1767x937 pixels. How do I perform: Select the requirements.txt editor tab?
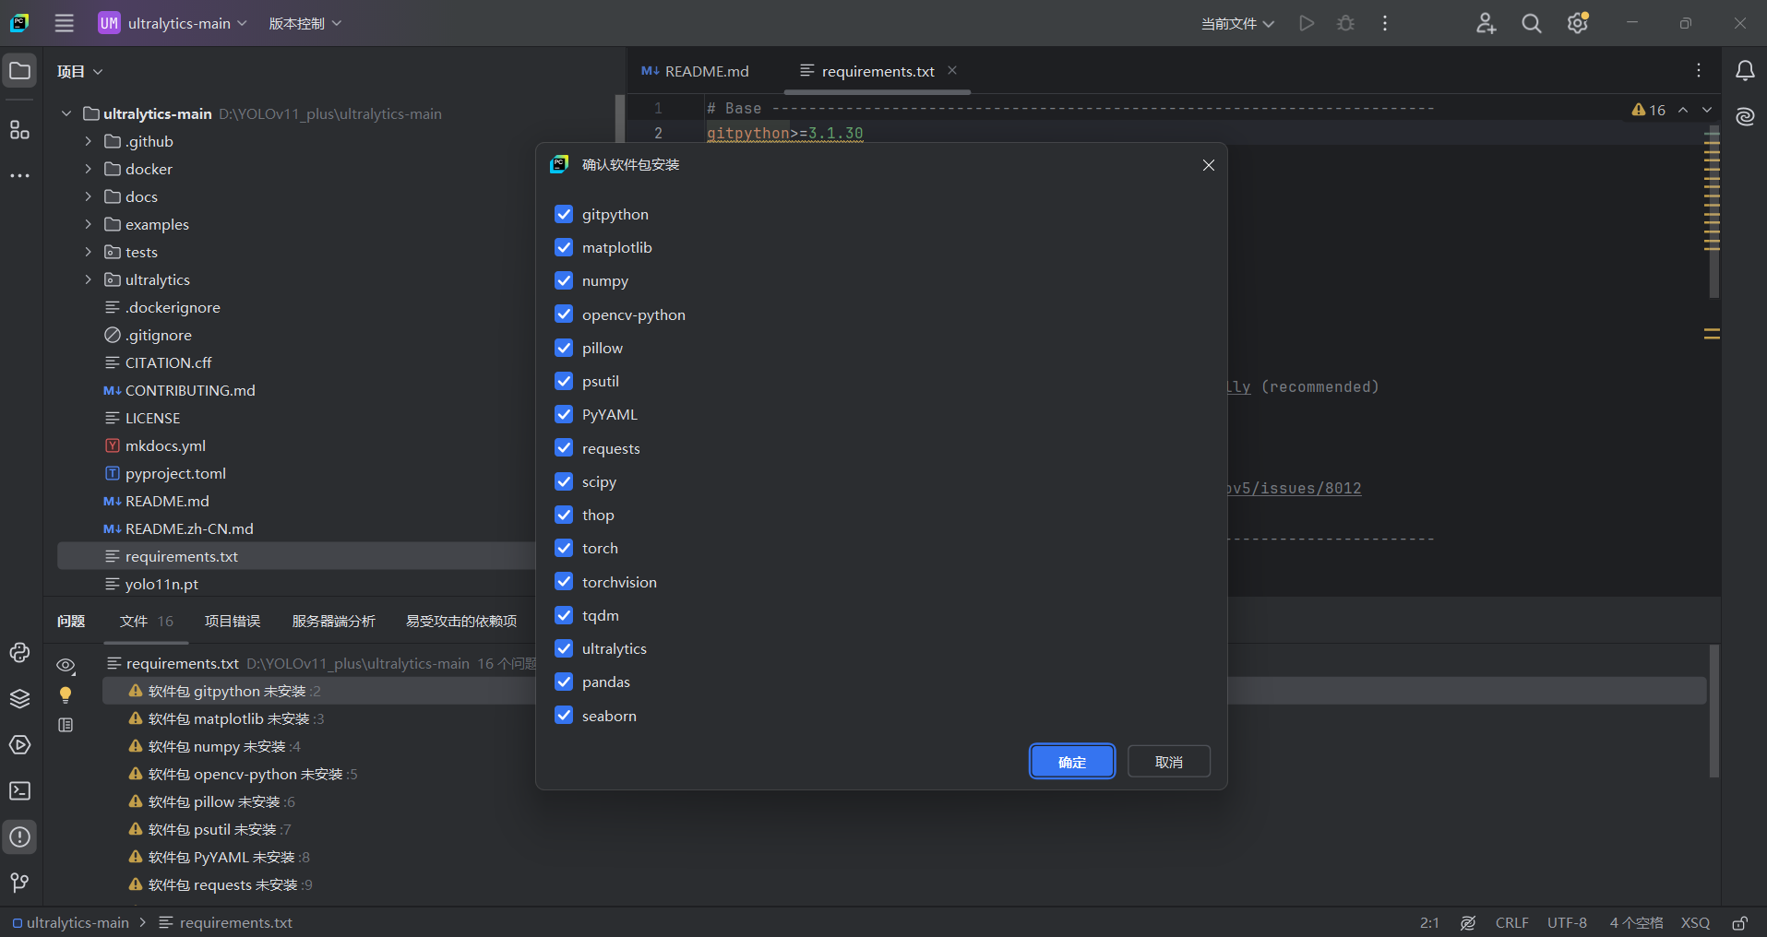click(x=878, y=71)
